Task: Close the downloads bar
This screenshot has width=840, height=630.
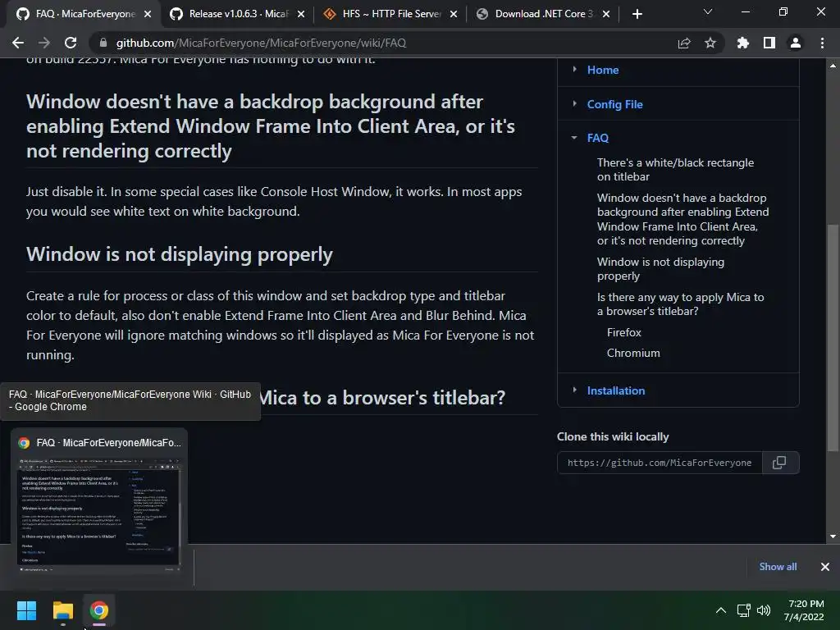Action: point(825,566)
